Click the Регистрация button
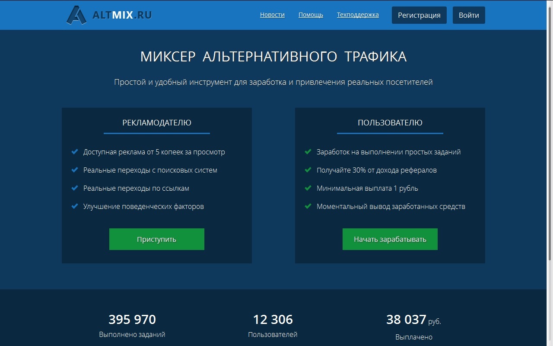Screen dimensions: 553x346 pyautogui.click(x=419, y=15)
